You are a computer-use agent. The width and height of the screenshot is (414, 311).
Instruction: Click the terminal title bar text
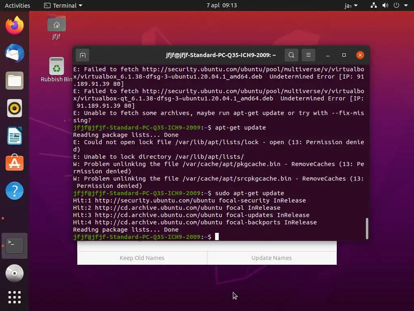221,55
